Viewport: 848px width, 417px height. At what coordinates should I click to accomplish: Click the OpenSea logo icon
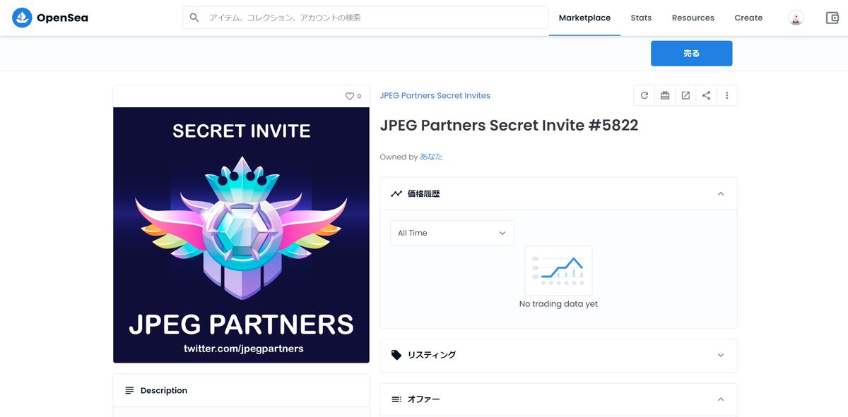pos(22,18)
